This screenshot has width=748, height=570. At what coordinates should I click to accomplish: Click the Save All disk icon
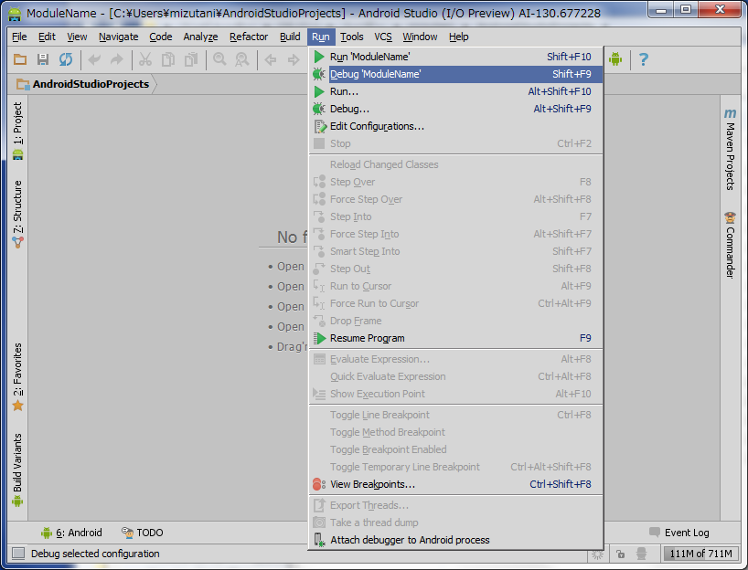point(43,59)
